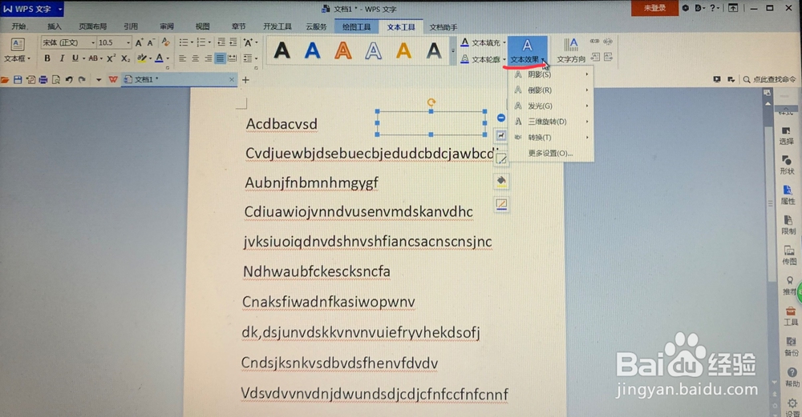The image size is (802, 417).
Task: Apply the font color A
Action: click(160, 58)
